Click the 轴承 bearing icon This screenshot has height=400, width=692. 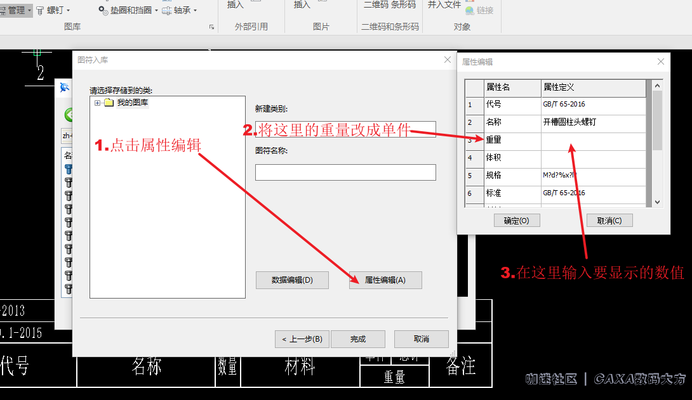click(167, 10)
